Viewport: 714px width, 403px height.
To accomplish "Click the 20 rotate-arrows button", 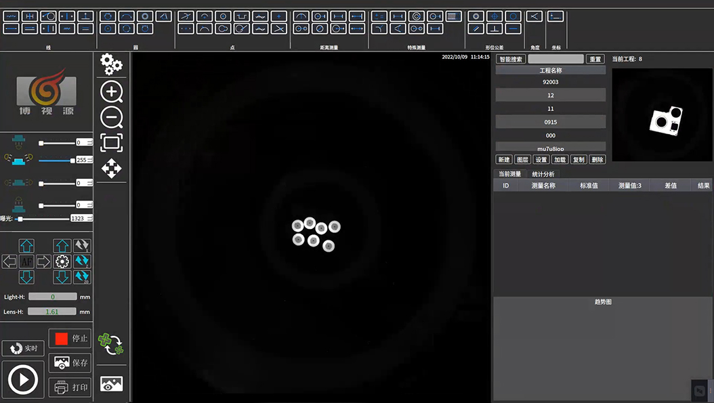I will pos(82,277).
